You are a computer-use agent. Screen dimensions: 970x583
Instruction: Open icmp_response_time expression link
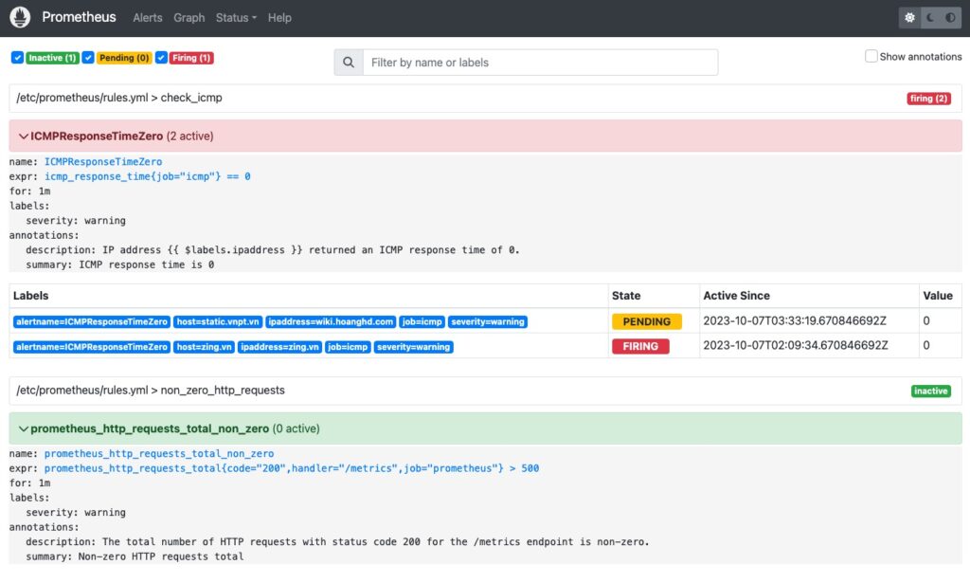[147, 176]
